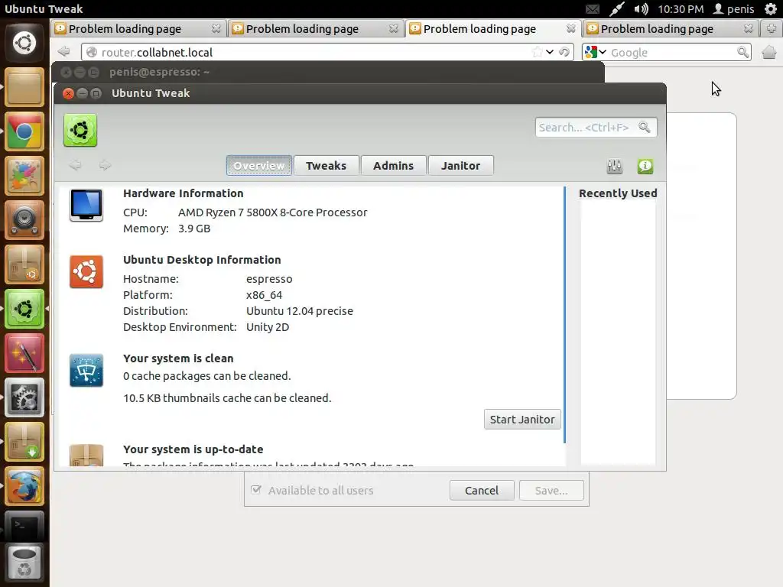Screen dimensions: 783x587
Task: Open a new Firefox tab
Action: tap(771, 28)
